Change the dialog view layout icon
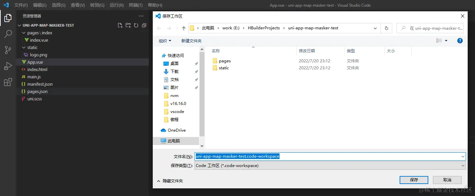475x196 pixels. 439,41
